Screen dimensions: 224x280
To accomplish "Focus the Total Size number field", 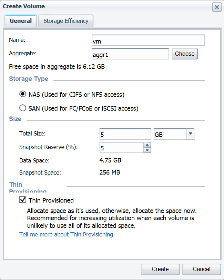I will 125,134.
